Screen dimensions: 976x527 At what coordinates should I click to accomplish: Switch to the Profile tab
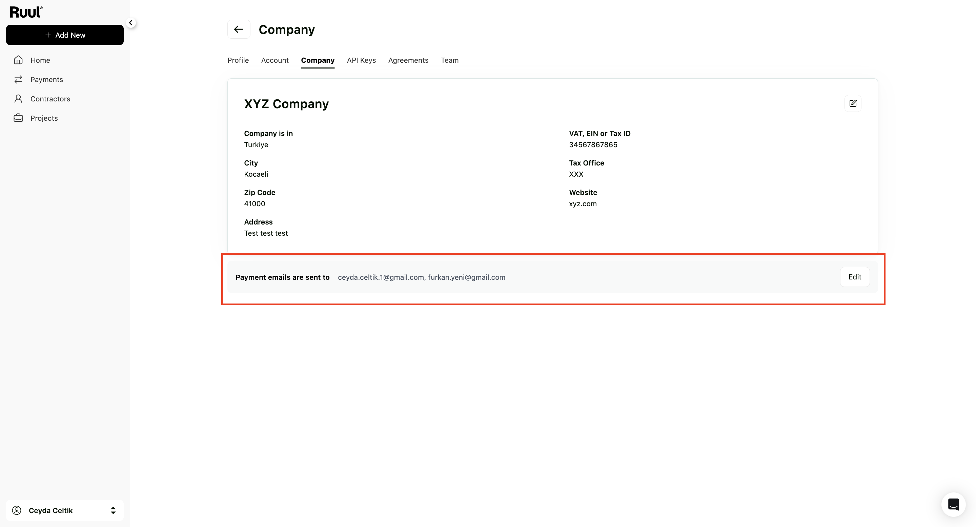(238, 60)
